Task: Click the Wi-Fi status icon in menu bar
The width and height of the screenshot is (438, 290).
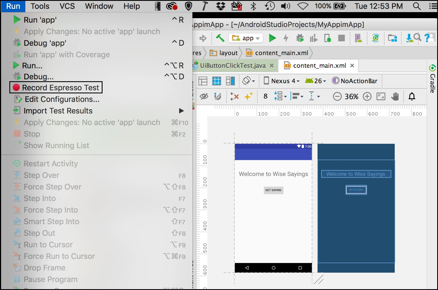Action: pyautogui.click(x=303, y=6)
